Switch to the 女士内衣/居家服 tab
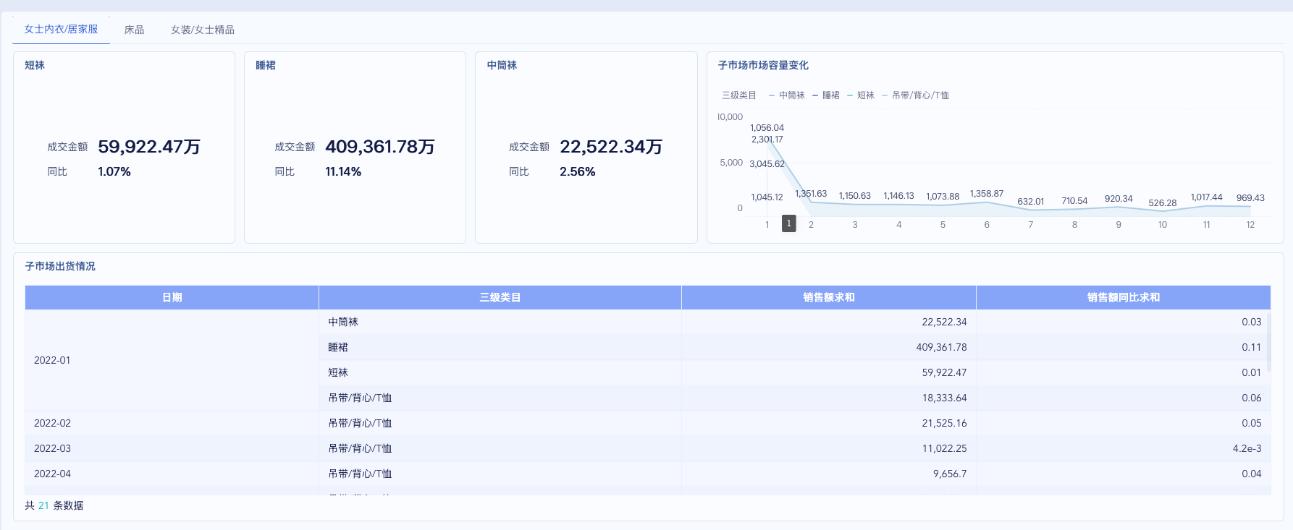1293x530 pixels. click(x=61, y=30)
